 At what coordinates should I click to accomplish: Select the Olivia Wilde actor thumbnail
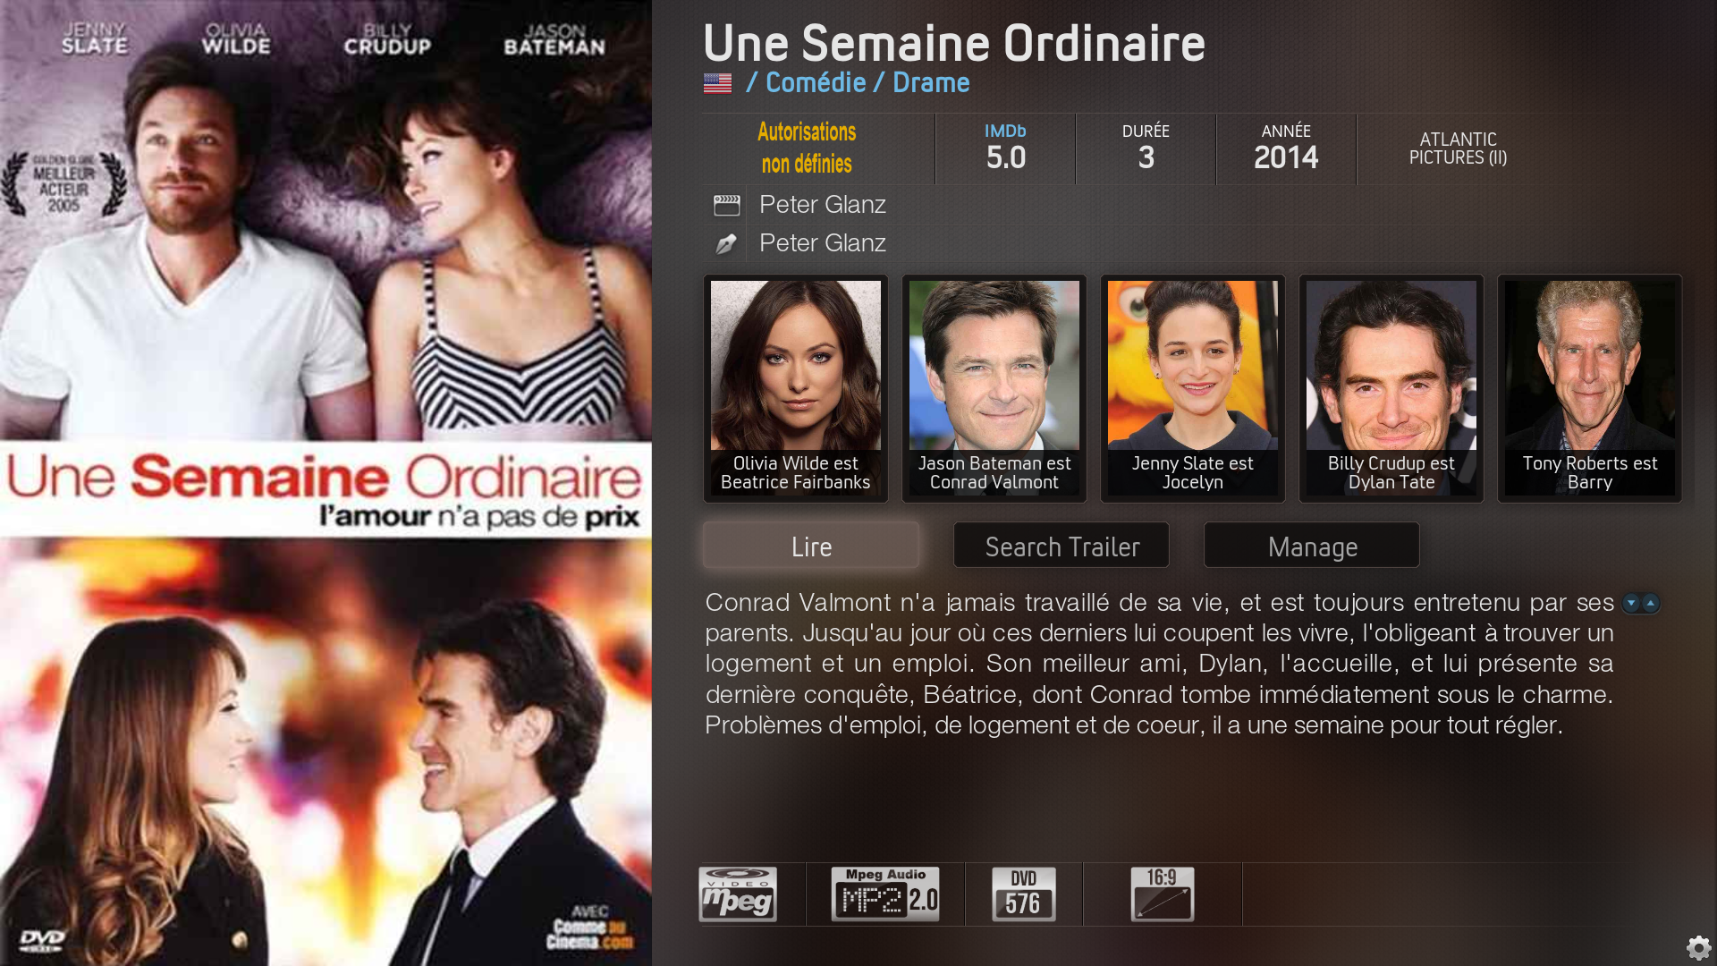coord(796,388)
